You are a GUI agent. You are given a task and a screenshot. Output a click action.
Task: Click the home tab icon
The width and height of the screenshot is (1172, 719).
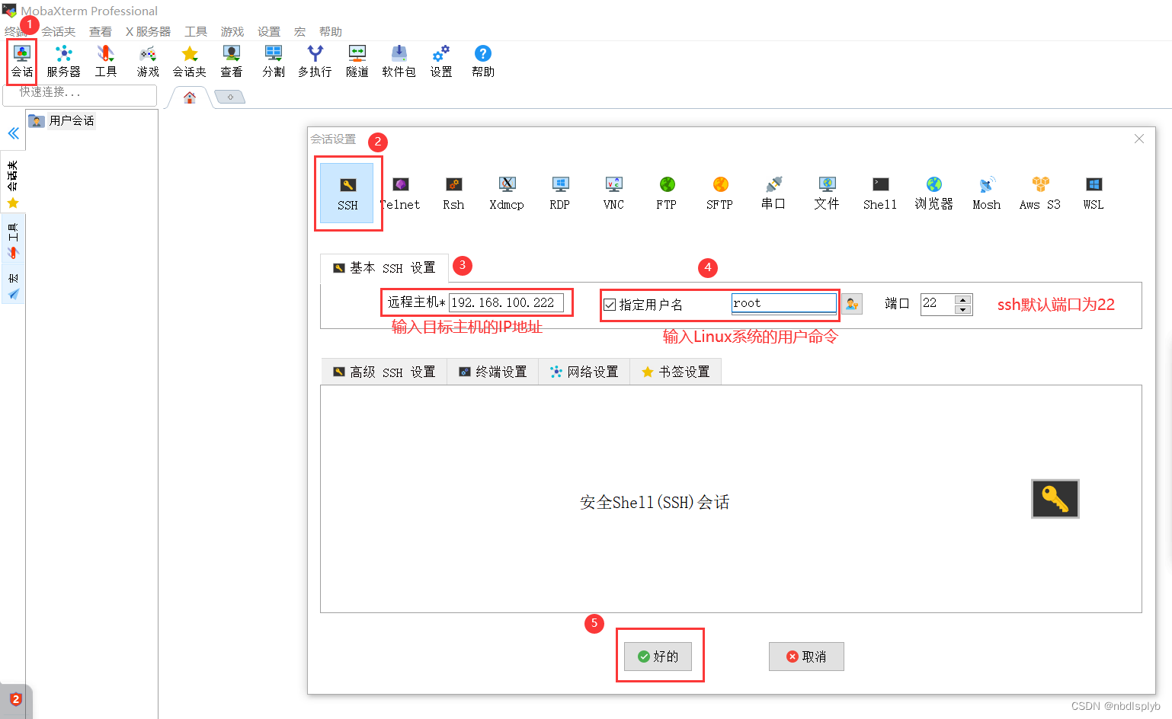190,97
